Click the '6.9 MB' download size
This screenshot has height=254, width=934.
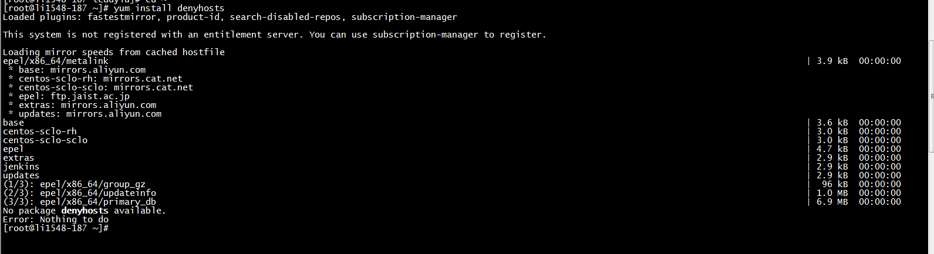coord(832,202)
